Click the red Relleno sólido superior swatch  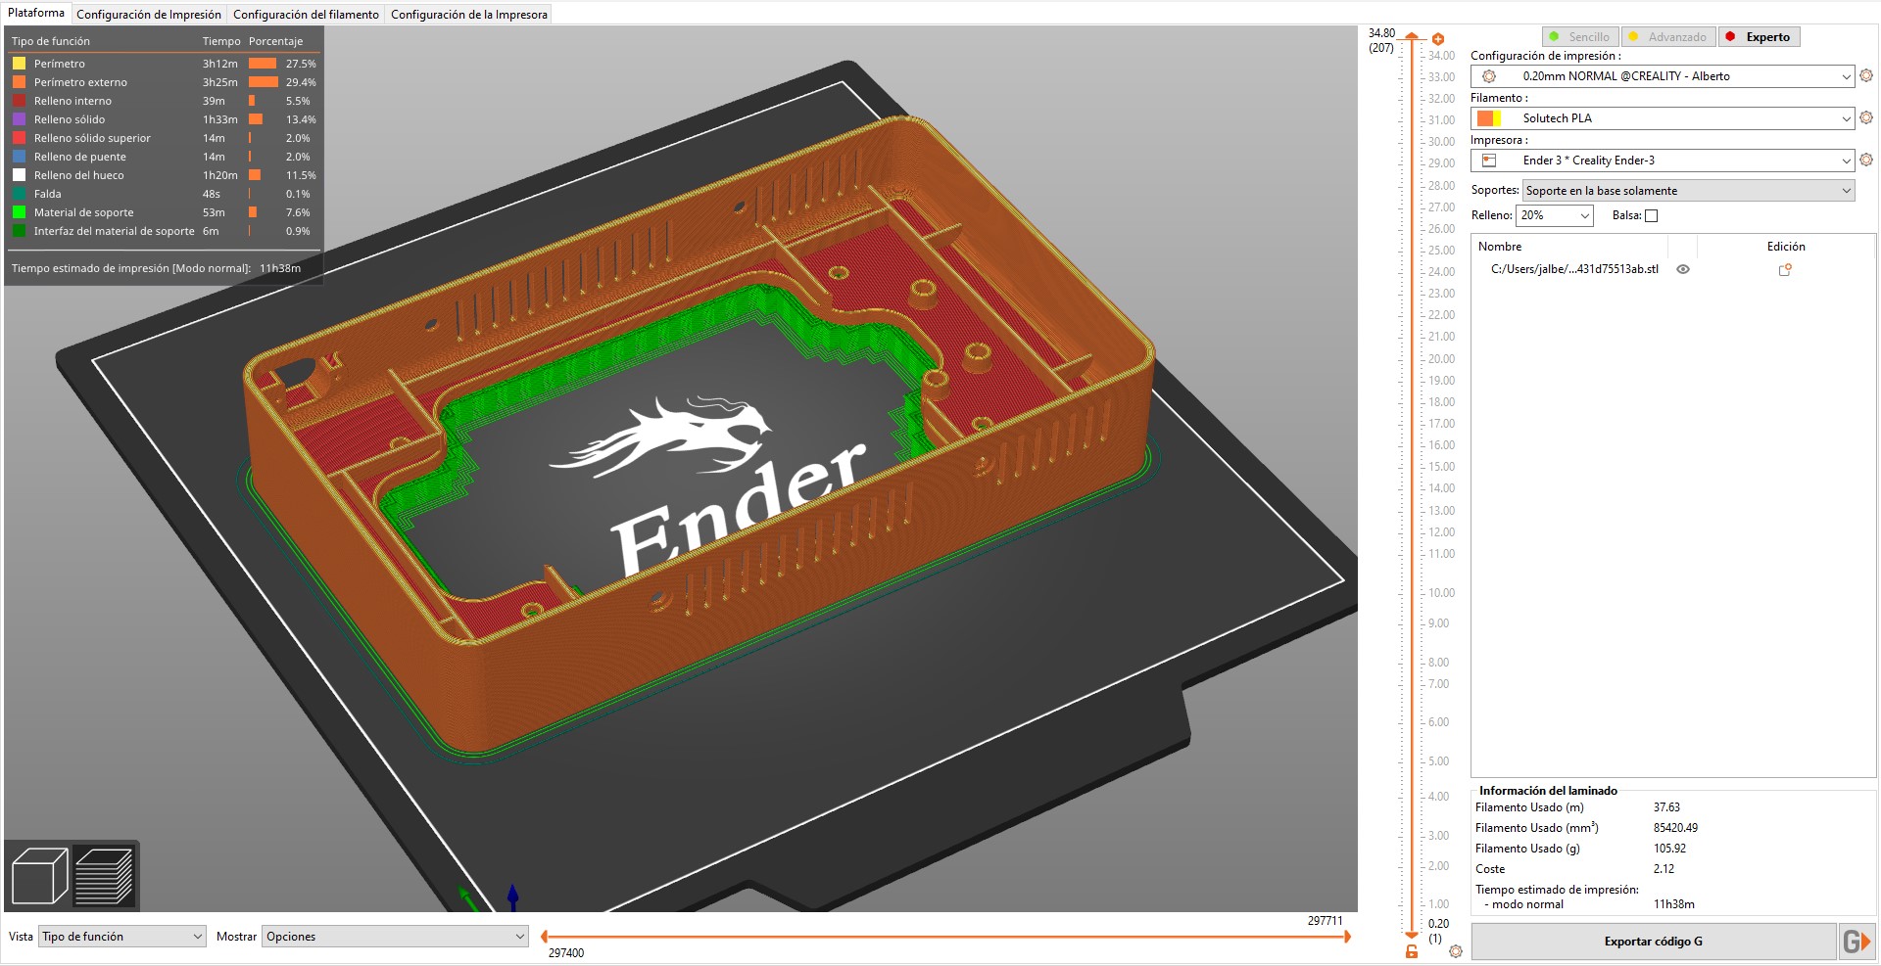[19, 138]
